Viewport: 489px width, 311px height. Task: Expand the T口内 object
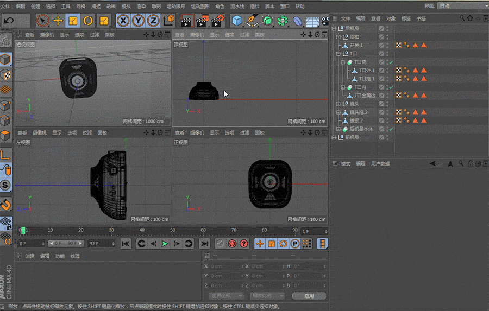pyautogui.click(x=343, y=87)
